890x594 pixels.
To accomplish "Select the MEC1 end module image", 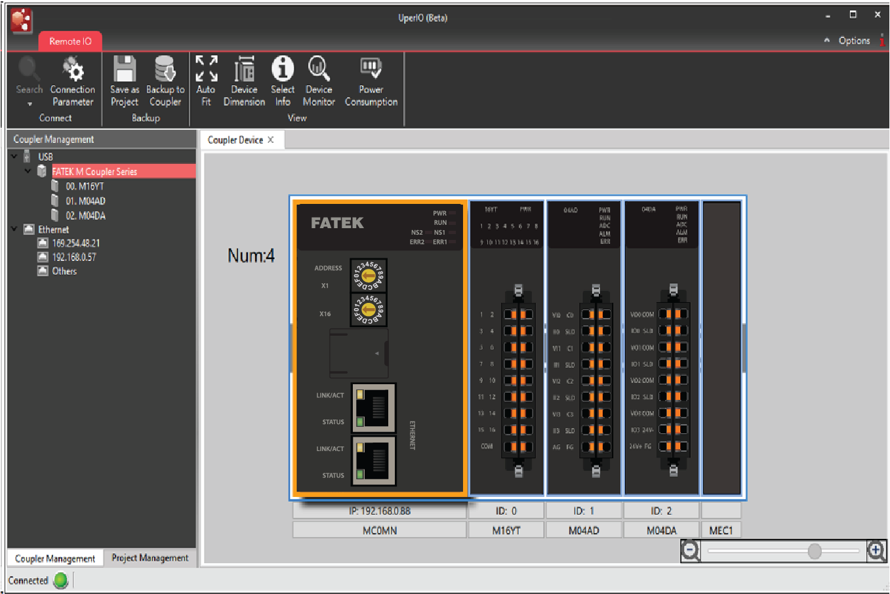I will [721, 347].
